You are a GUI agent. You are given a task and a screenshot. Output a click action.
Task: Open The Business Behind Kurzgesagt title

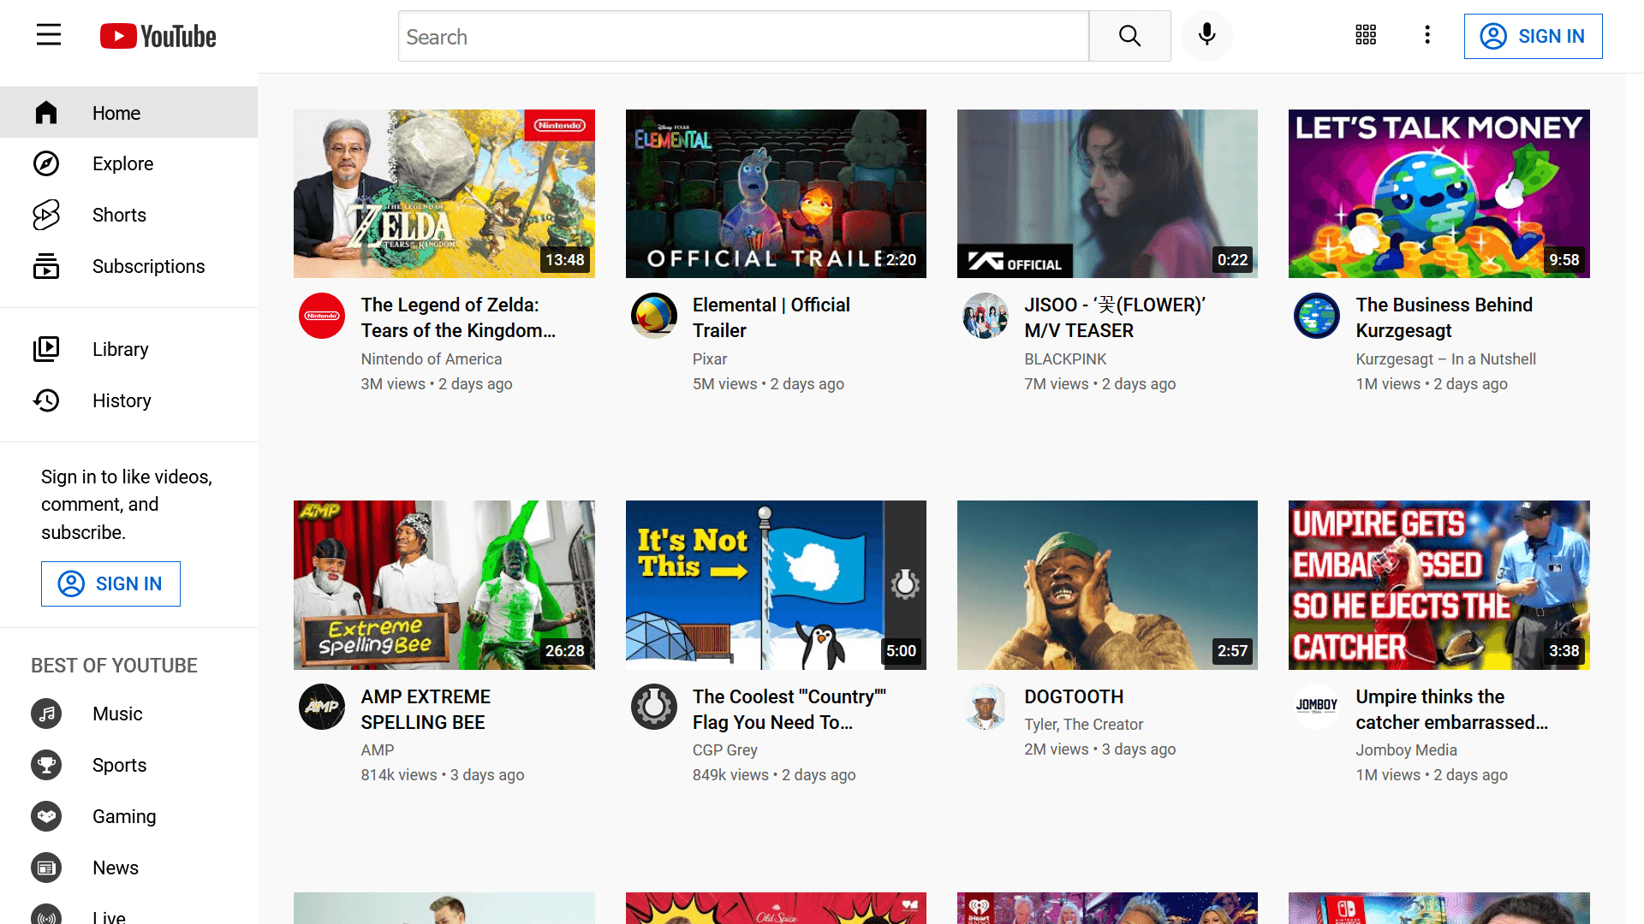click(1444, 317)
